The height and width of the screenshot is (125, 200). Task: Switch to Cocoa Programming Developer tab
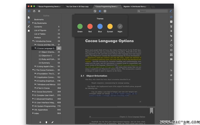[x=107, y=6]
